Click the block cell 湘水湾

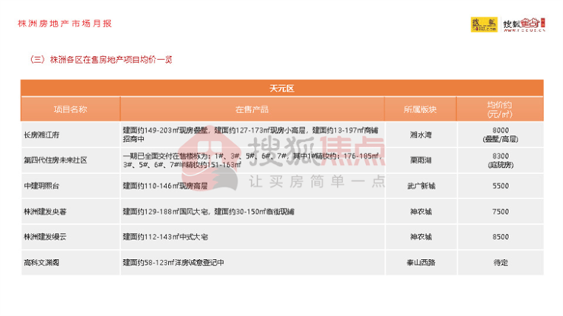pyautogui.click(x=421, y=135)
